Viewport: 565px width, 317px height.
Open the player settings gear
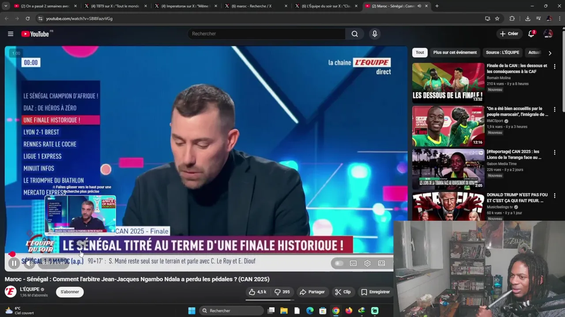click(367, 263)
